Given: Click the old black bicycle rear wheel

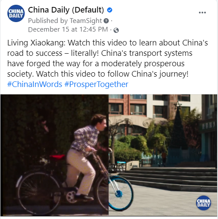Looking at the screenshot, I should click(39, 193).
